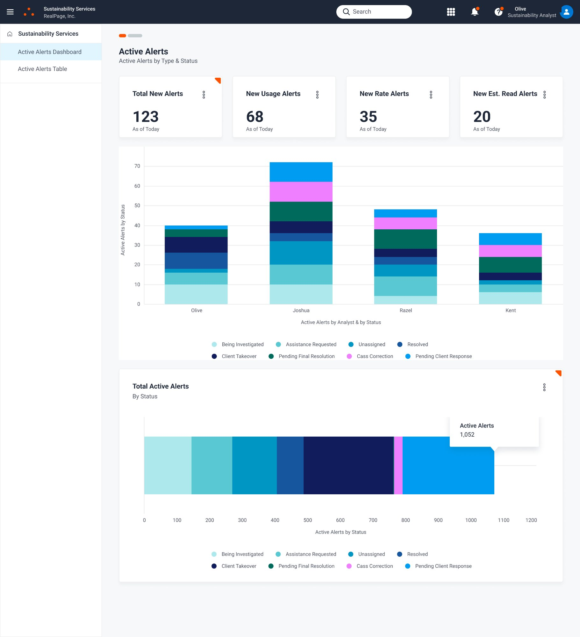
Task: Switch to the Active Alerts Table page
Action: (43, 69)
